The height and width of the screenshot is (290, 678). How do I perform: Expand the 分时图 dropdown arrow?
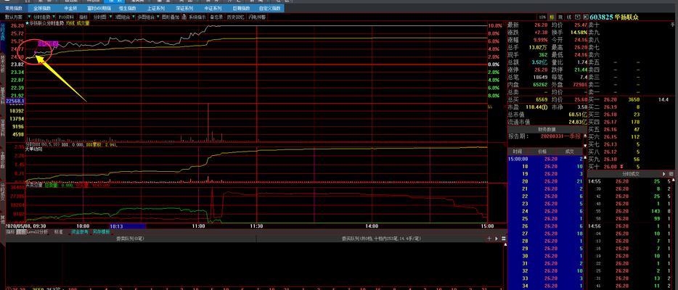110,17
